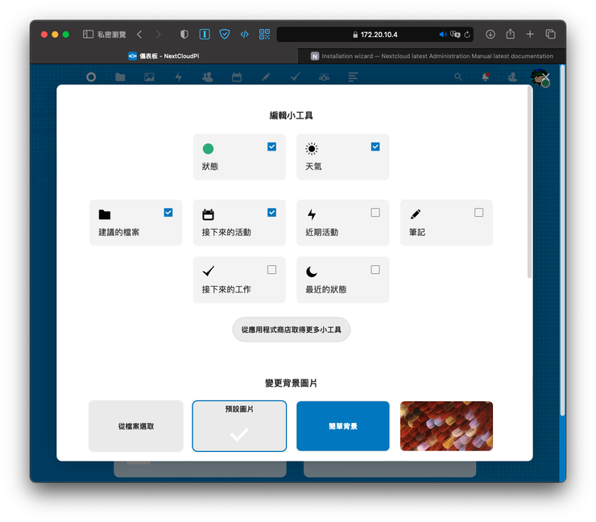Open a new Safari tab

530,34
